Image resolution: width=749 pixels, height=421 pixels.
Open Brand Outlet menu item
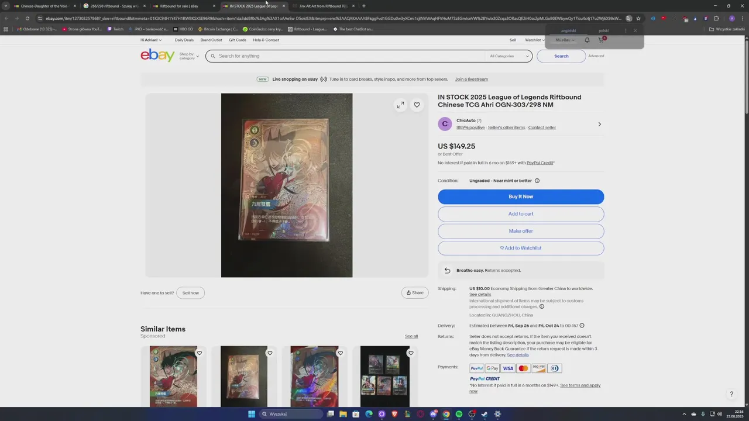[211, 40]
